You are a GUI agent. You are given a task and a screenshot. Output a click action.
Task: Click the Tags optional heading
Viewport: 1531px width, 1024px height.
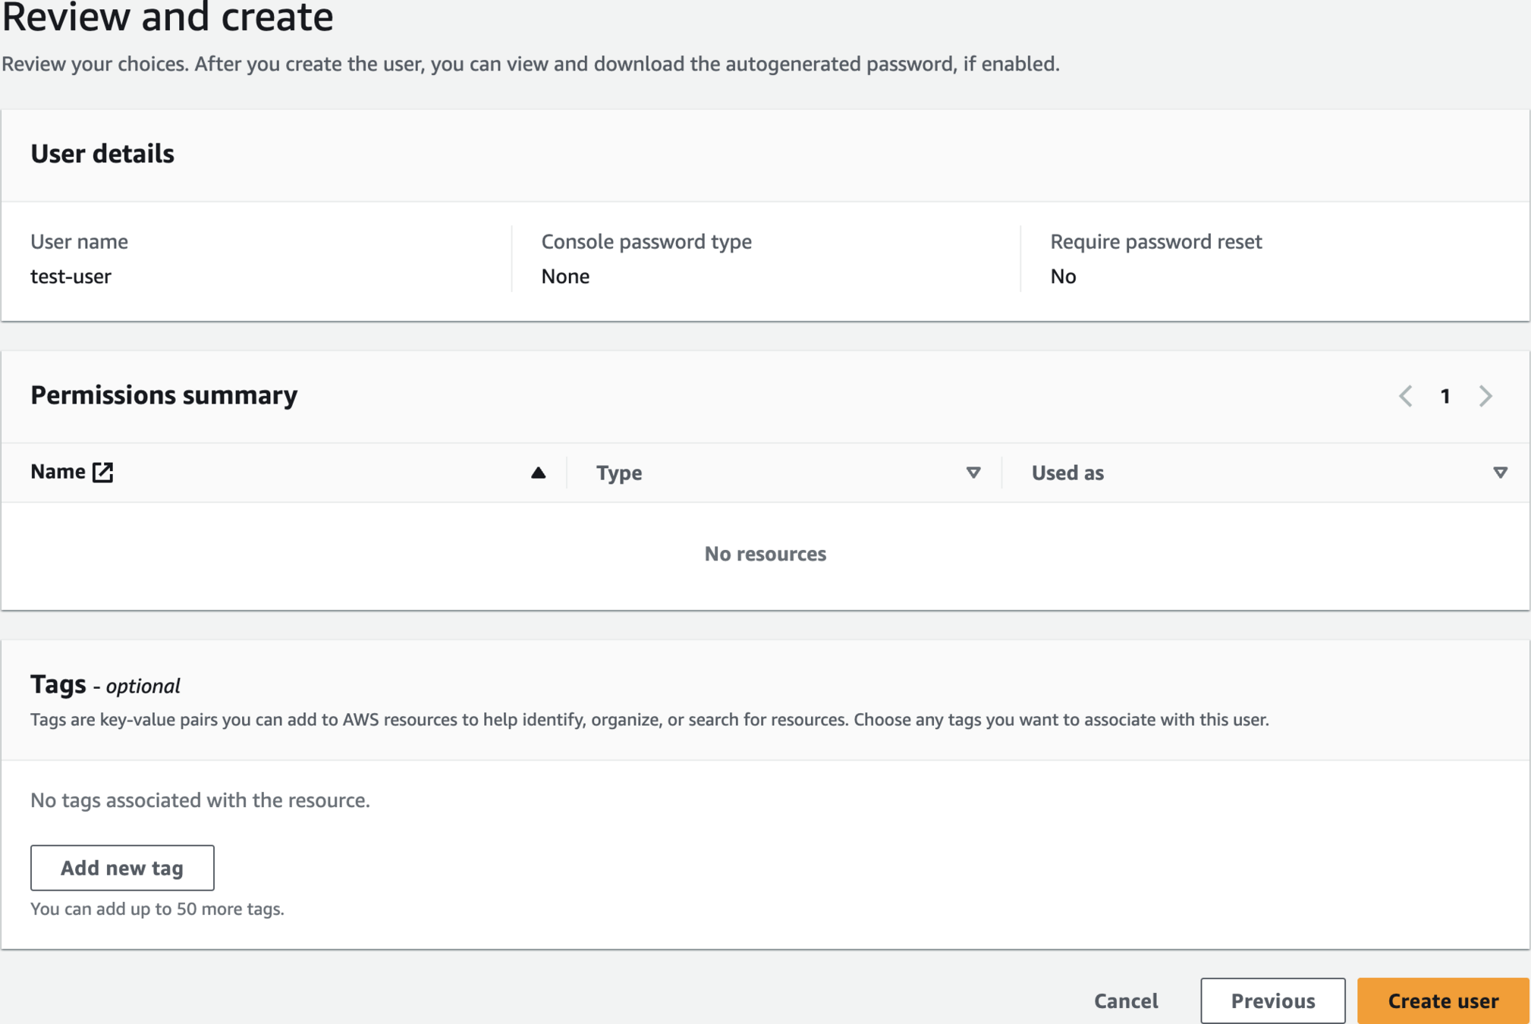105,685
